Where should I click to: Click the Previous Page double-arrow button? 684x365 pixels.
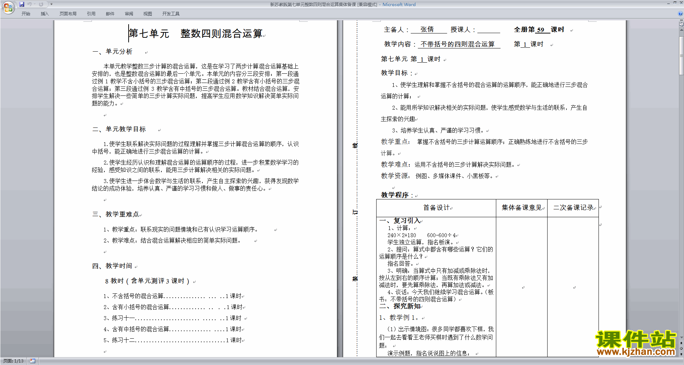[682, 343]
